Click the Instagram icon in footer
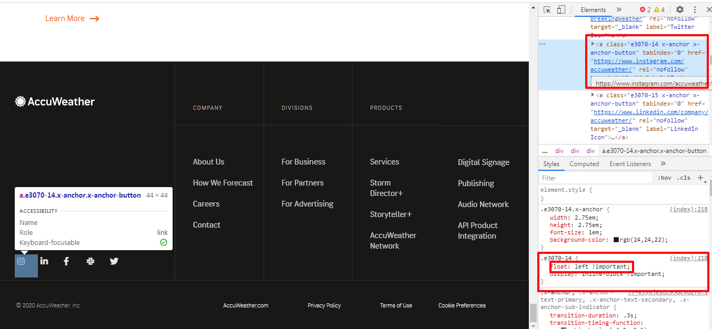This screenshot has height=329, width=712. pos(21,261)
